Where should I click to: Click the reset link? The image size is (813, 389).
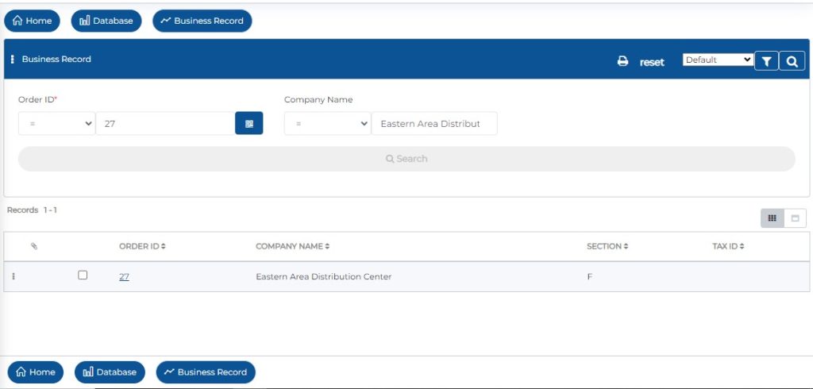pos(652,62)
